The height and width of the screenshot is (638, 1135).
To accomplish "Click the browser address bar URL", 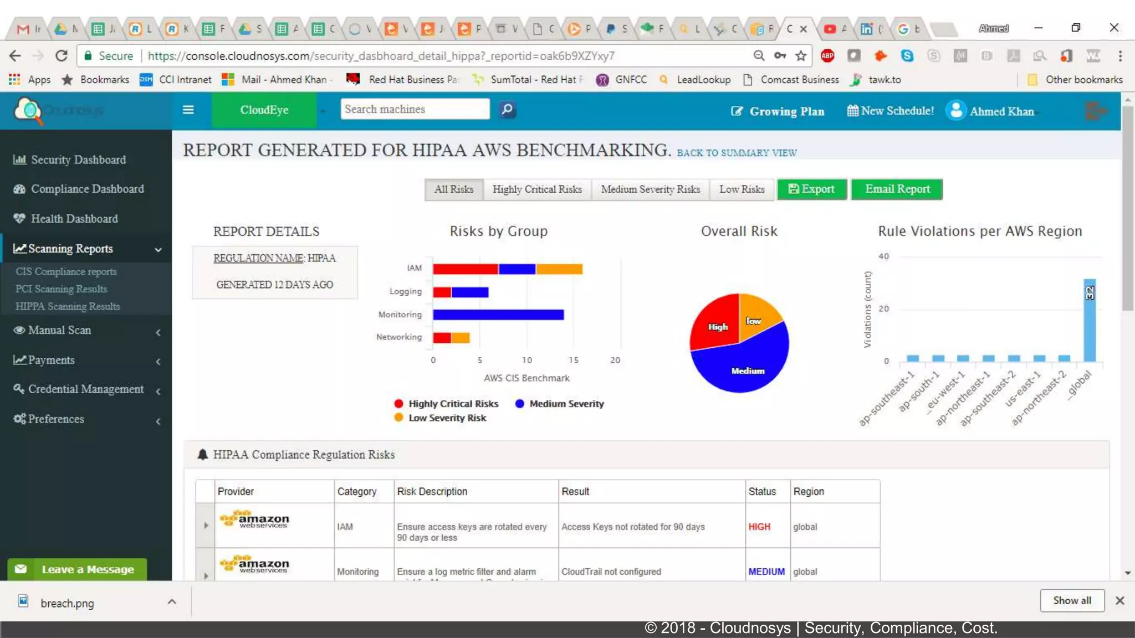I will click(381, 56).
